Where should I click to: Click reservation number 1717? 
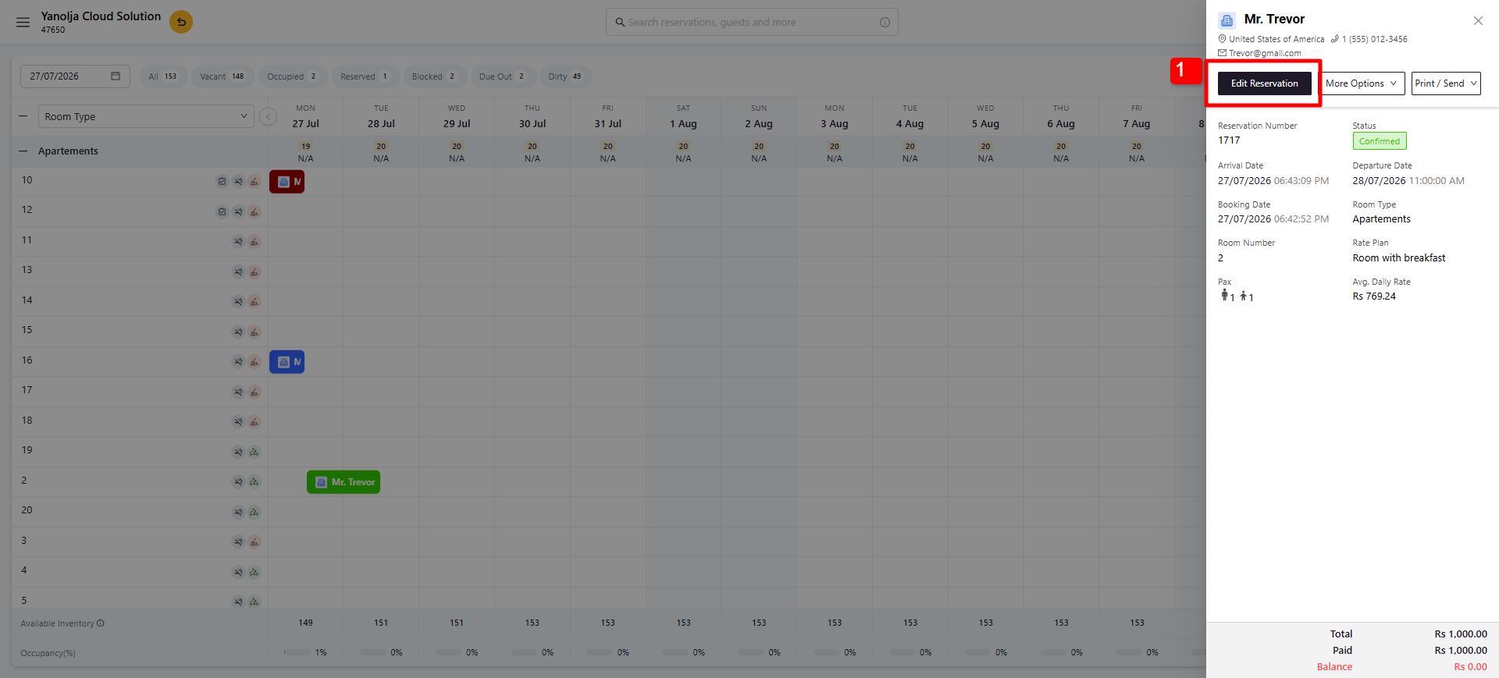pos(1229,140)
